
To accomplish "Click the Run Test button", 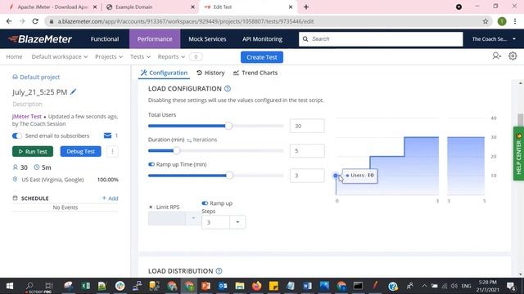I will pyautogui.click(x=33, y=151).
